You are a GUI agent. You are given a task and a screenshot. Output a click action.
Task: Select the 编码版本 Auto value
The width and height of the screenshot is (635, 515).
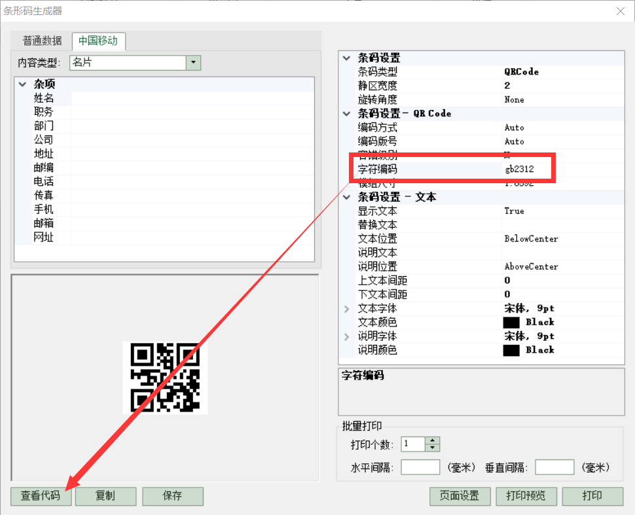pos(563,142)
